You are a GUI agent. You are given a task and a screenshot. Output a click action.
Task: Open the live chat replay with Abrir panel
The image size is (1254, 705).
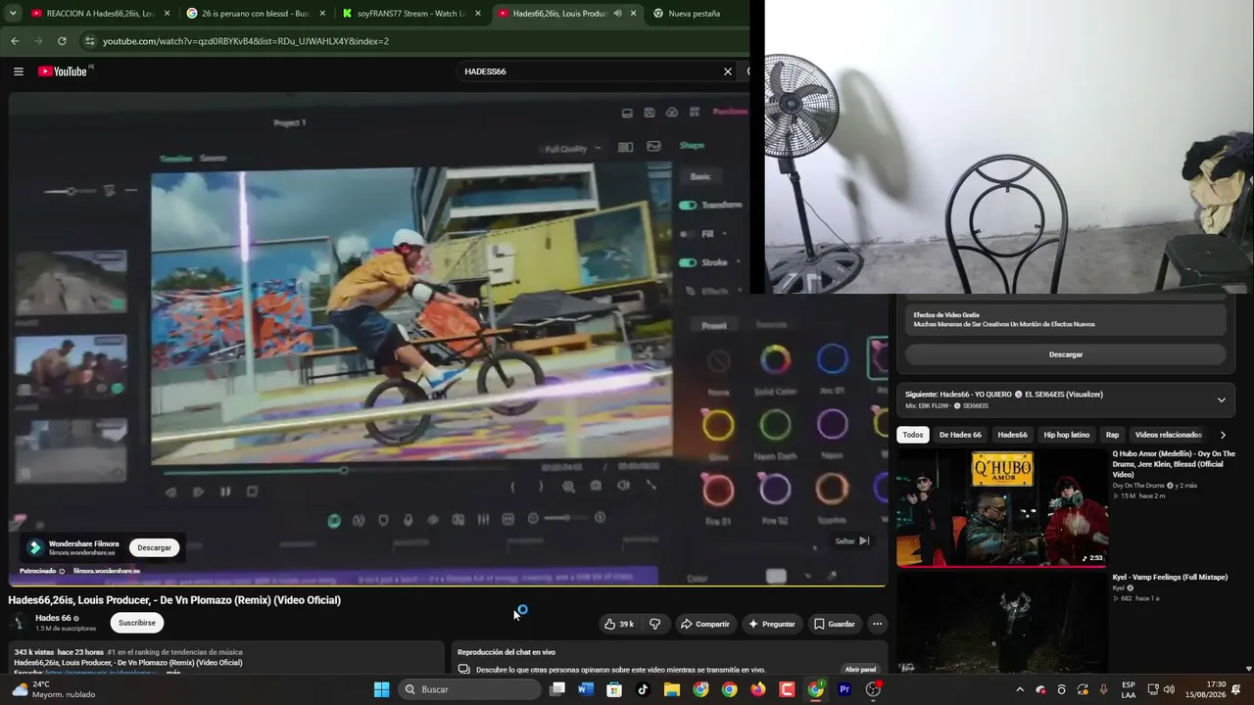point(860,670)
